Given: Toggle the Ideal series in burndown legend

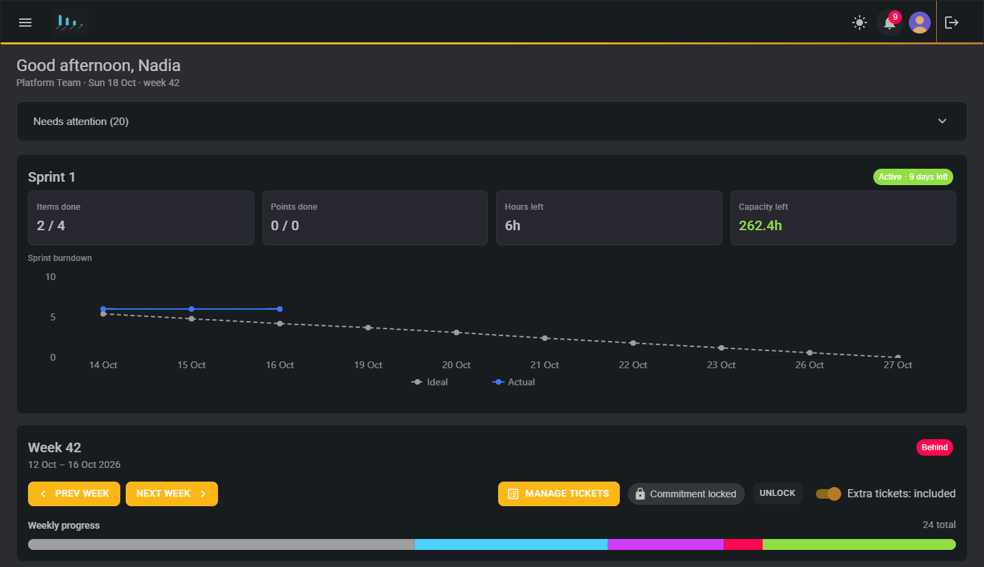Looking at the screenshot, I should click(x=430, y=383).
